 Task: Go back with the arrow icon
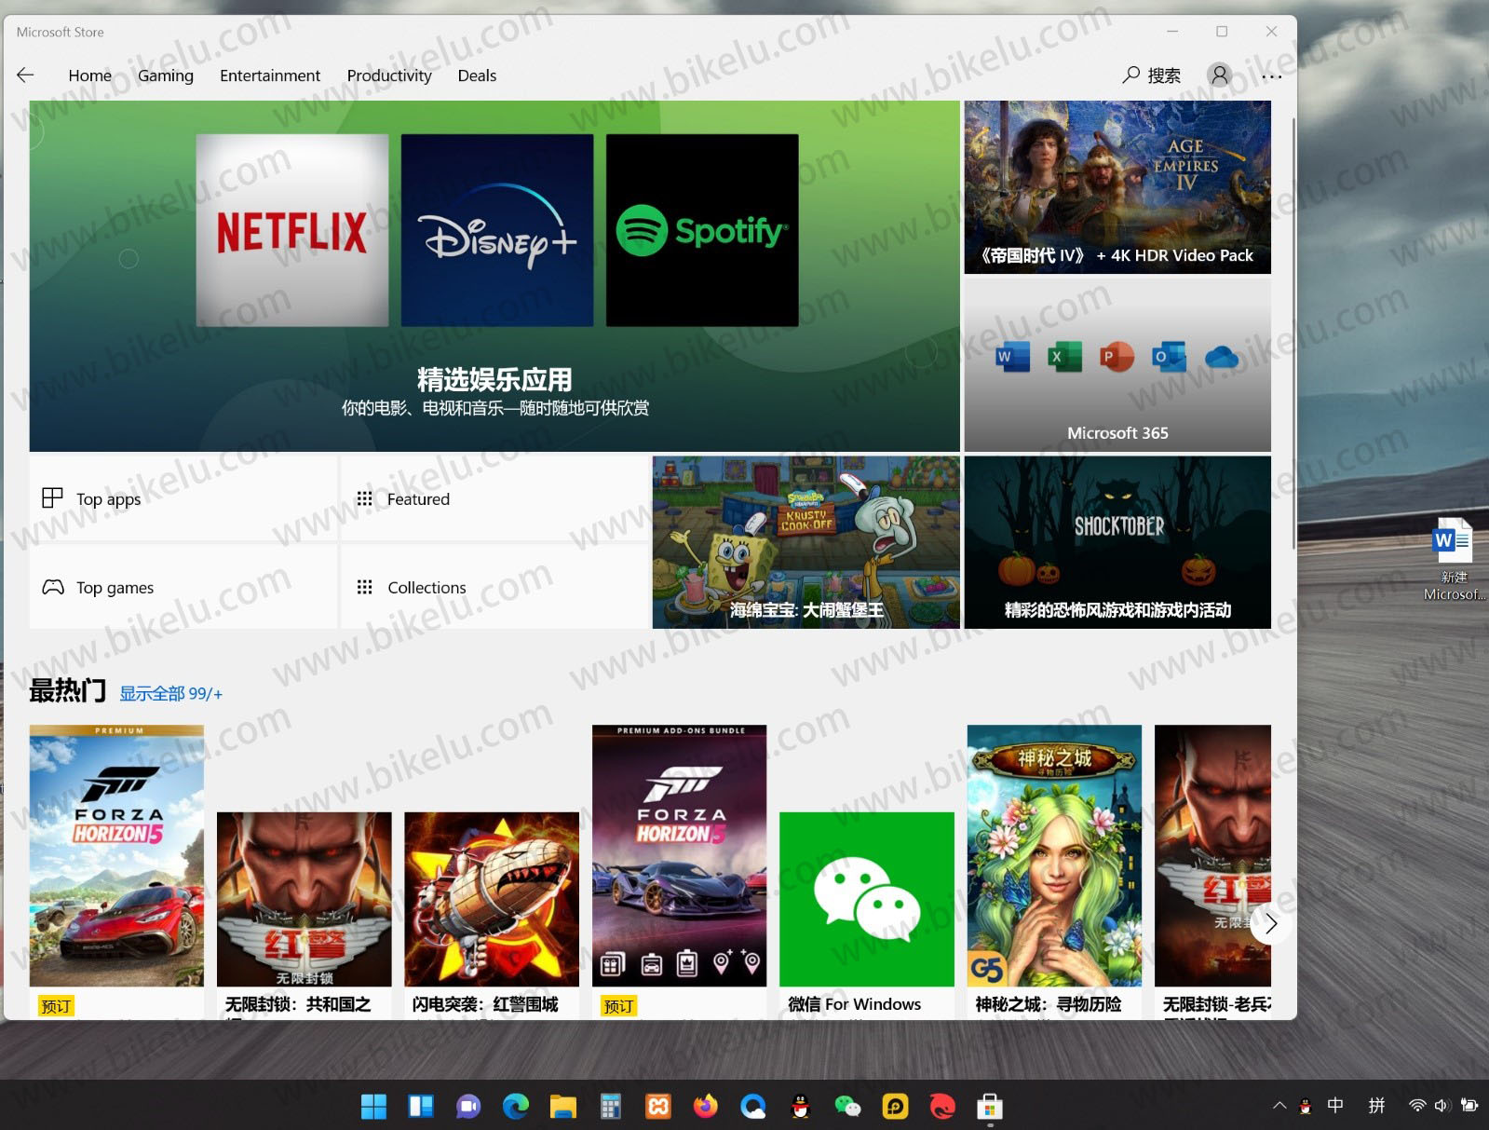click(26, 75)
